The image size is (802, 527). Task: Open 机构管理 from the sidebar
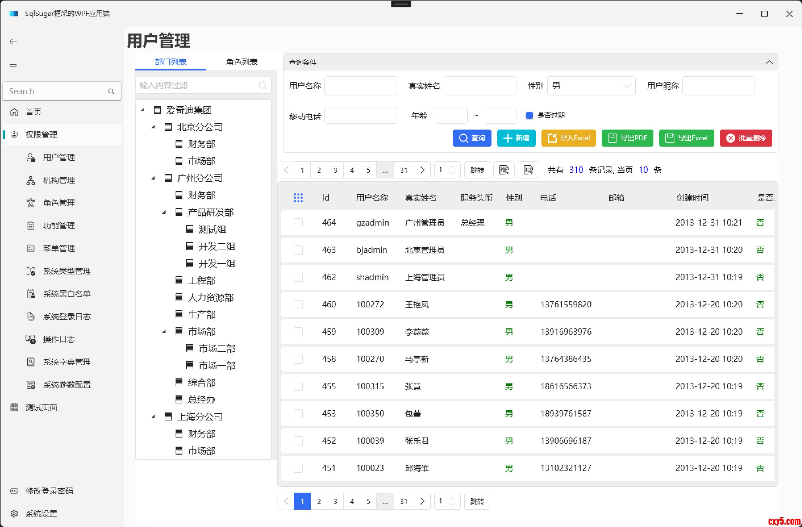(x=59, y=180)
